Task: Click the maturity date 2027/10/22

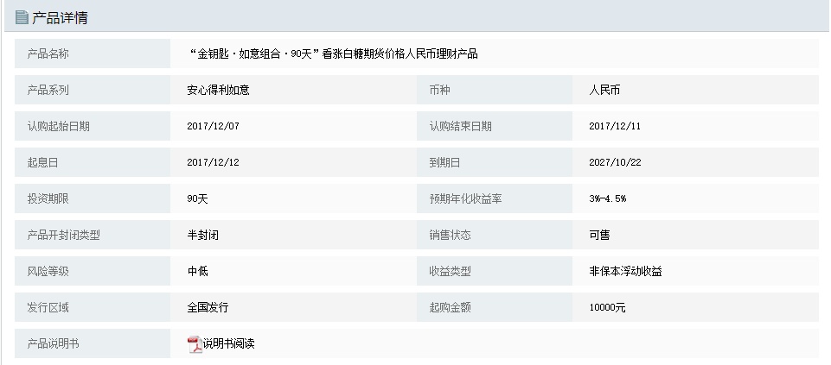Action: tap(615, 162)
